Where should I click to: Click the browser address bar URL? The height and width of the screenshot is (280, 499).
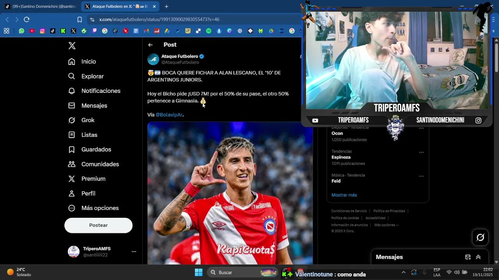[159, 19]
